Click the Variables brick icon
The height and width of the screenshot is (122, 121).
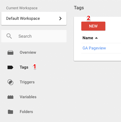coord(10,97)
